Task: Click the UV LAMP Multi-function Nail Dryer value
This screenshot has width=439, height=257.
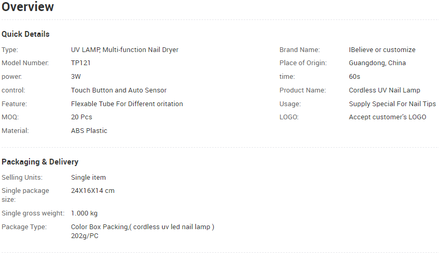Action: [x=125, y=50]
